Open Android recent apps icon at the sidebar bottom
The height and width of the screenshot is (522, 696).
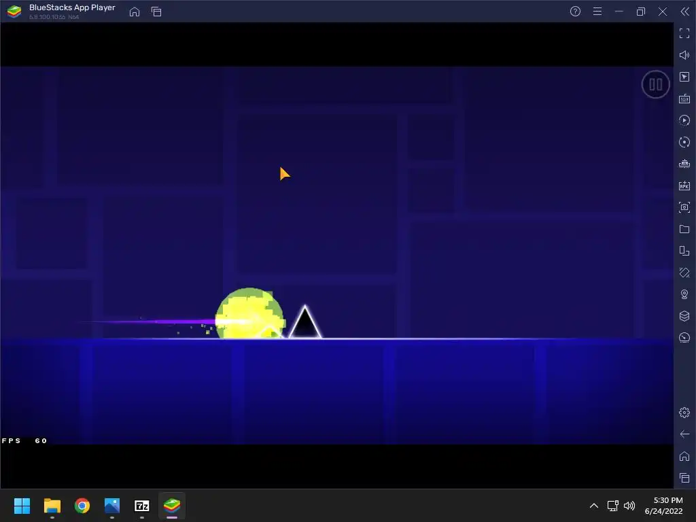coord(684,478)
